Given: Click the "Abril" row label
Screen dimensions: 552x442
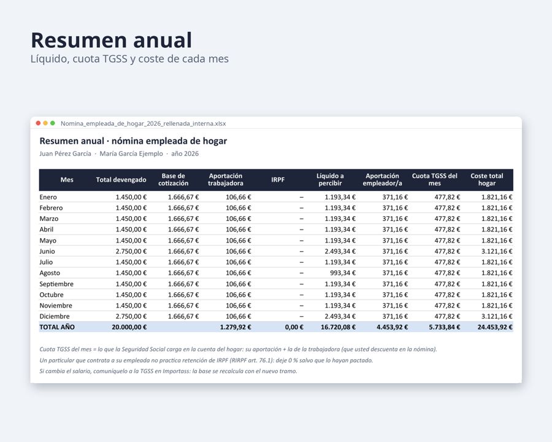Looking at the screenshot, I should (x=47, y=230).
